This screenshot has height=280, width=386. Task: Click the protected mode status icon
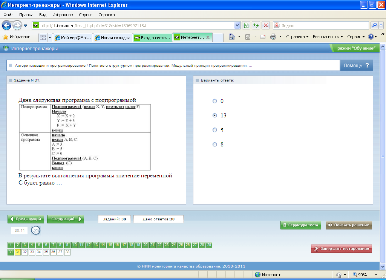339,275
